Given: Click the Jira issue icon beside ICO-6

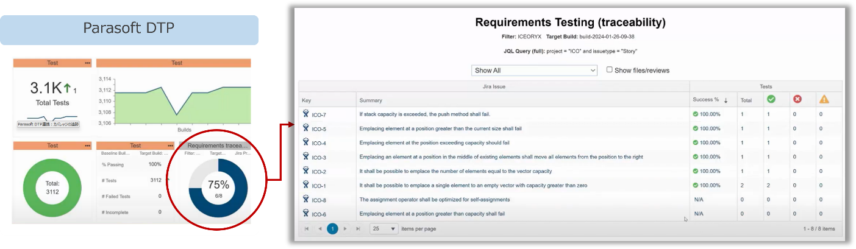Looking at the screenshot, I should pyautogui.click(x=306, y=213).
